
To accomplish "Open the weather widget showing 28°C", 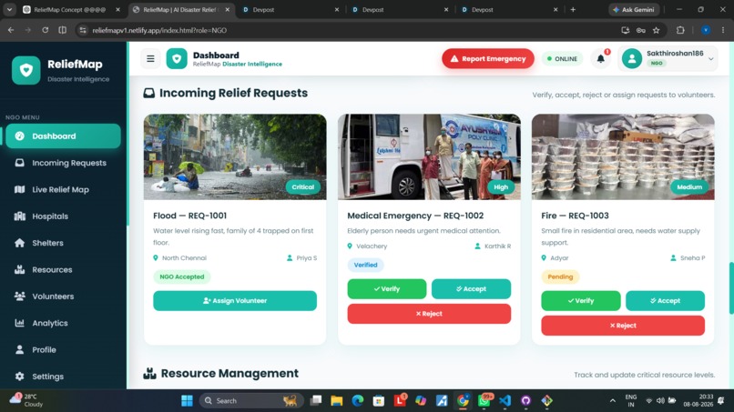I will click(27, 400).
